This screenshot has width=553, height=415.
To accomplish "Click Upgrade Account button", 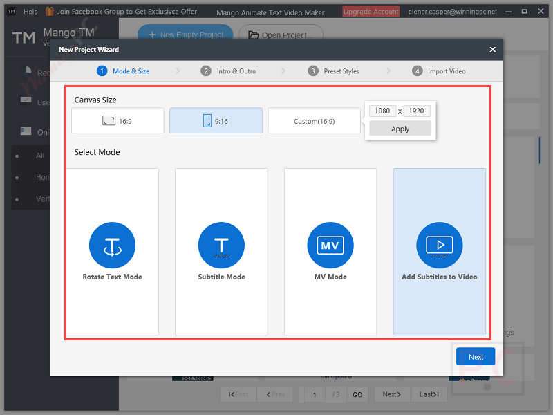I will 371,12.
